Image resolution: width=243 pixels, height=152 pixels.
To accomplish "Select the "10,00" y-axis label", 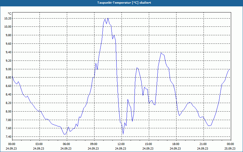I will pos(8,27).
